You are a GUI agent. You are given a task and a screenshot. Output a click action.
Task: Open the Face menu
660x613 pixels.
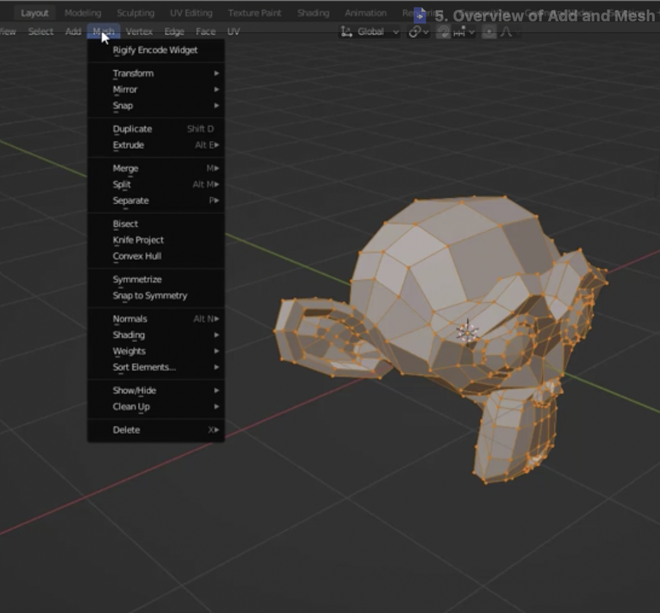[205, 31]
